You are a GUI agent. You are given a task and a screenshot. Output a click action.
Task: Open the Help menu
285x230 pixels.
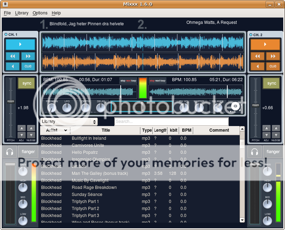56,13
